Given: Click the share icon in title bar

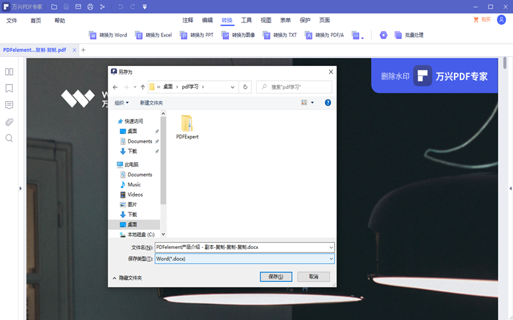Looking at the screenshot, I should [x=103, y=6].
